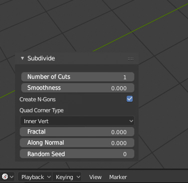Click the Subdivide panel title text
Viewport: 188px width, 183px height.
click(41, 58)
